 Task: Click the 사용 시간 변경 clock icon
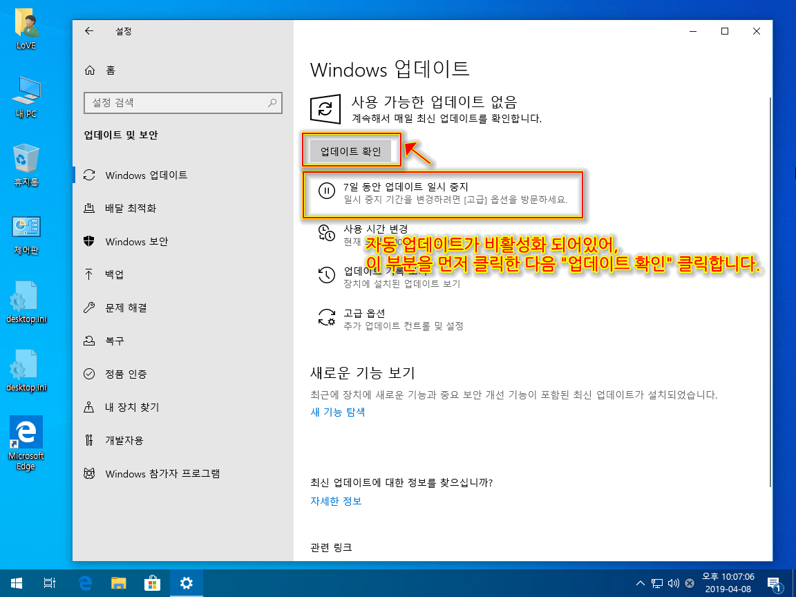click(x=326, y=232)
